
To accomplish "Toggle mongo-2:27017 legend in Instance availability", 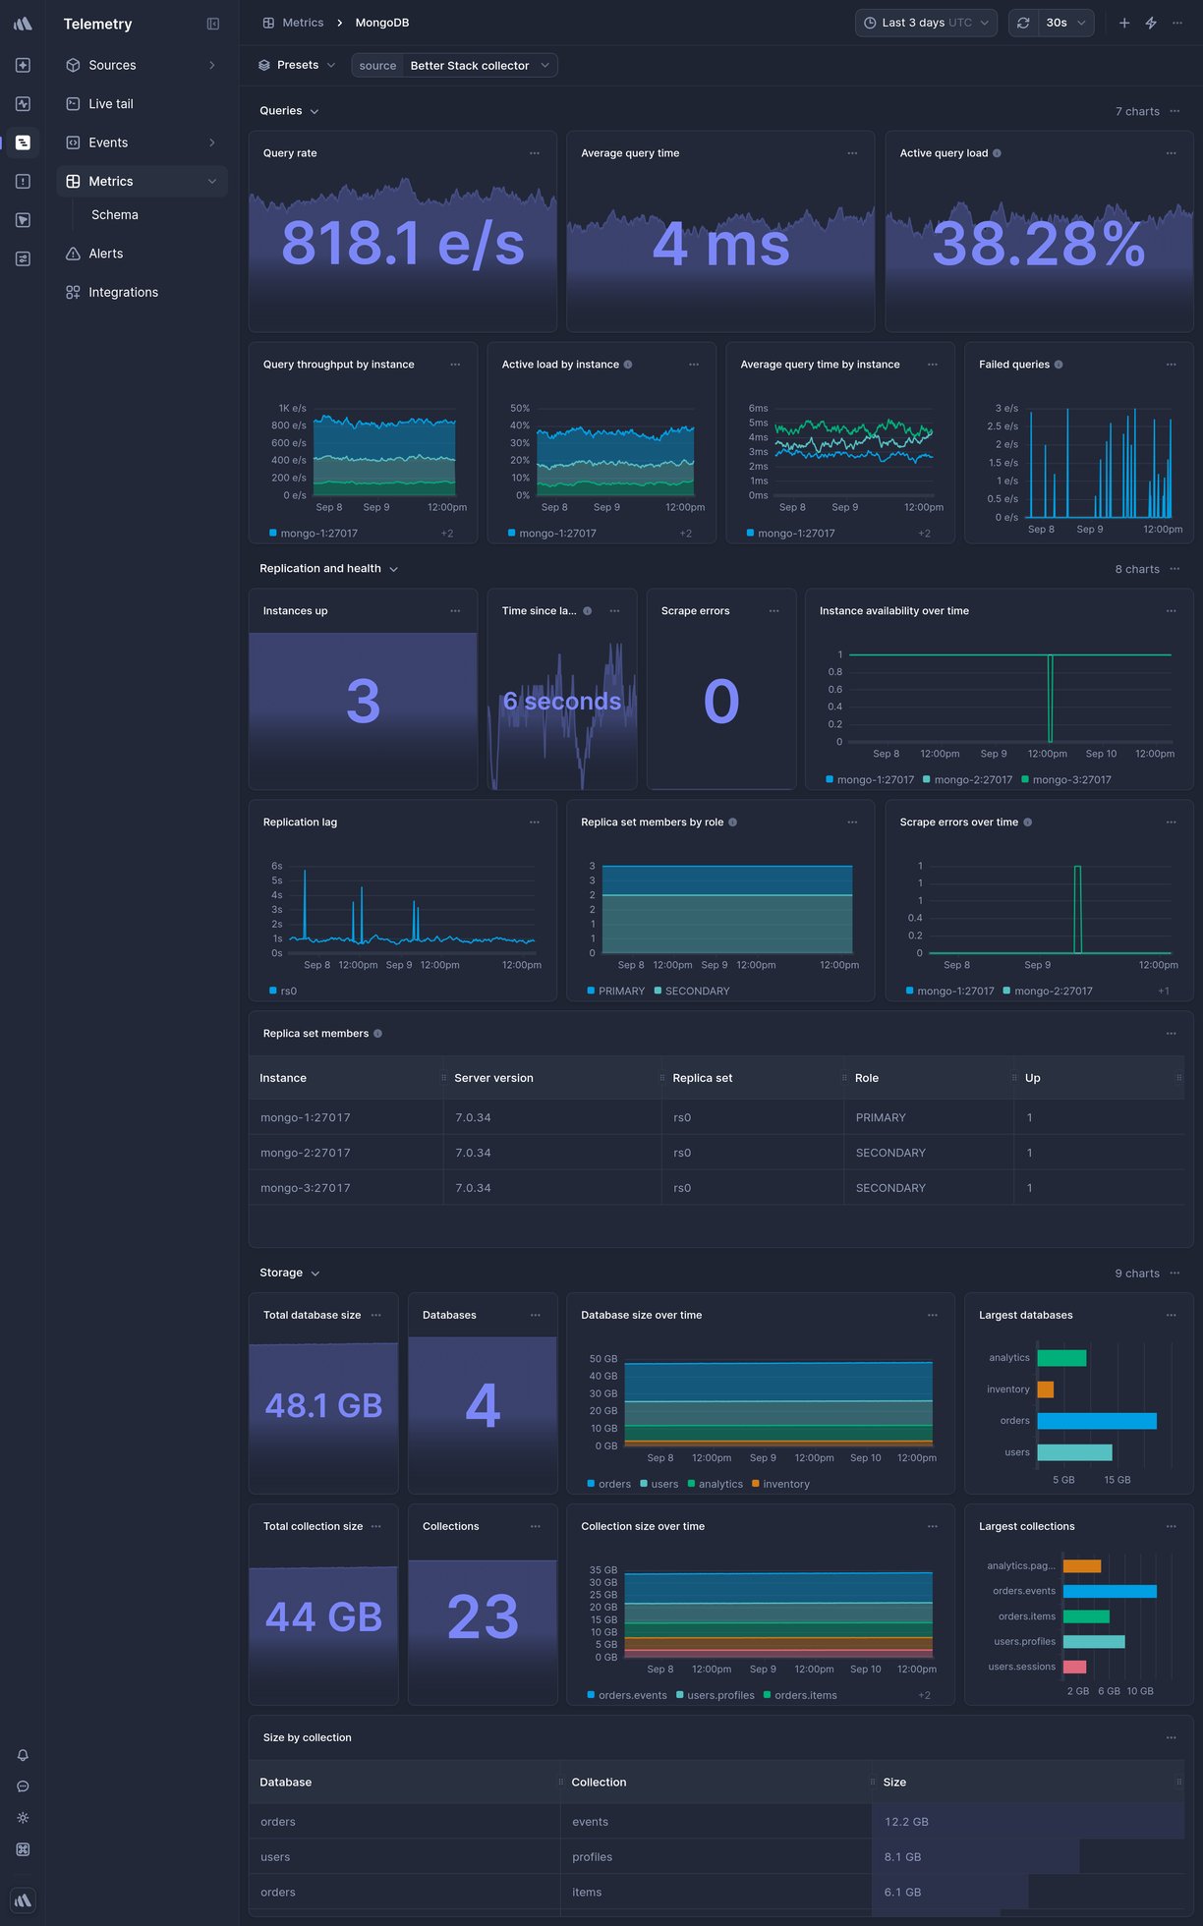I will [x=967, y=780].
